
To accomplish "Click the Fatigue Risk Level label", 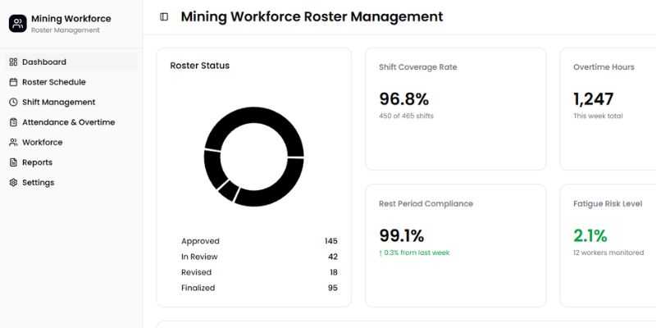I will 608,203.
